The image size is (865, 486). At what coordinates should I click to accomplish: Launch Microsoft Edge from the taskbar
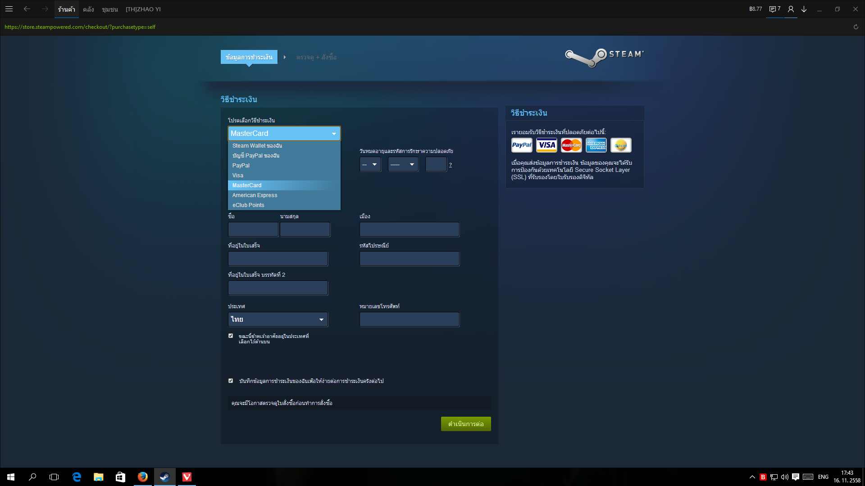77,477
